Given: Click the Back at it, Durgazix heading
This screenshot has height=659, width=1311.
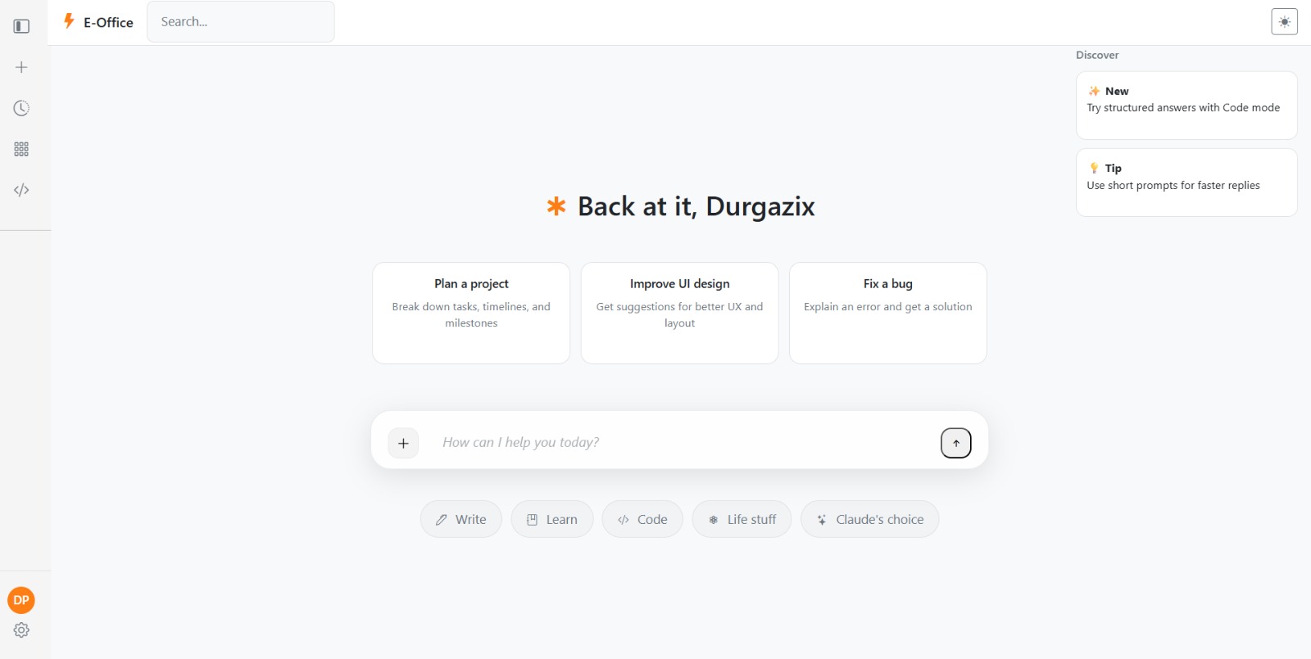Looking at the screenshot, I should [696, 206].
